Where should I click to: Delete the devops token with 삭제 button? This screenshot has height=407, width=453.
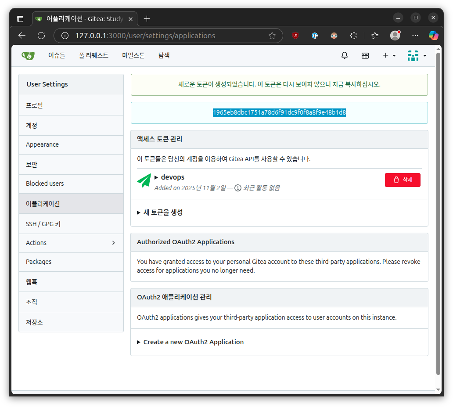(403, 180)
